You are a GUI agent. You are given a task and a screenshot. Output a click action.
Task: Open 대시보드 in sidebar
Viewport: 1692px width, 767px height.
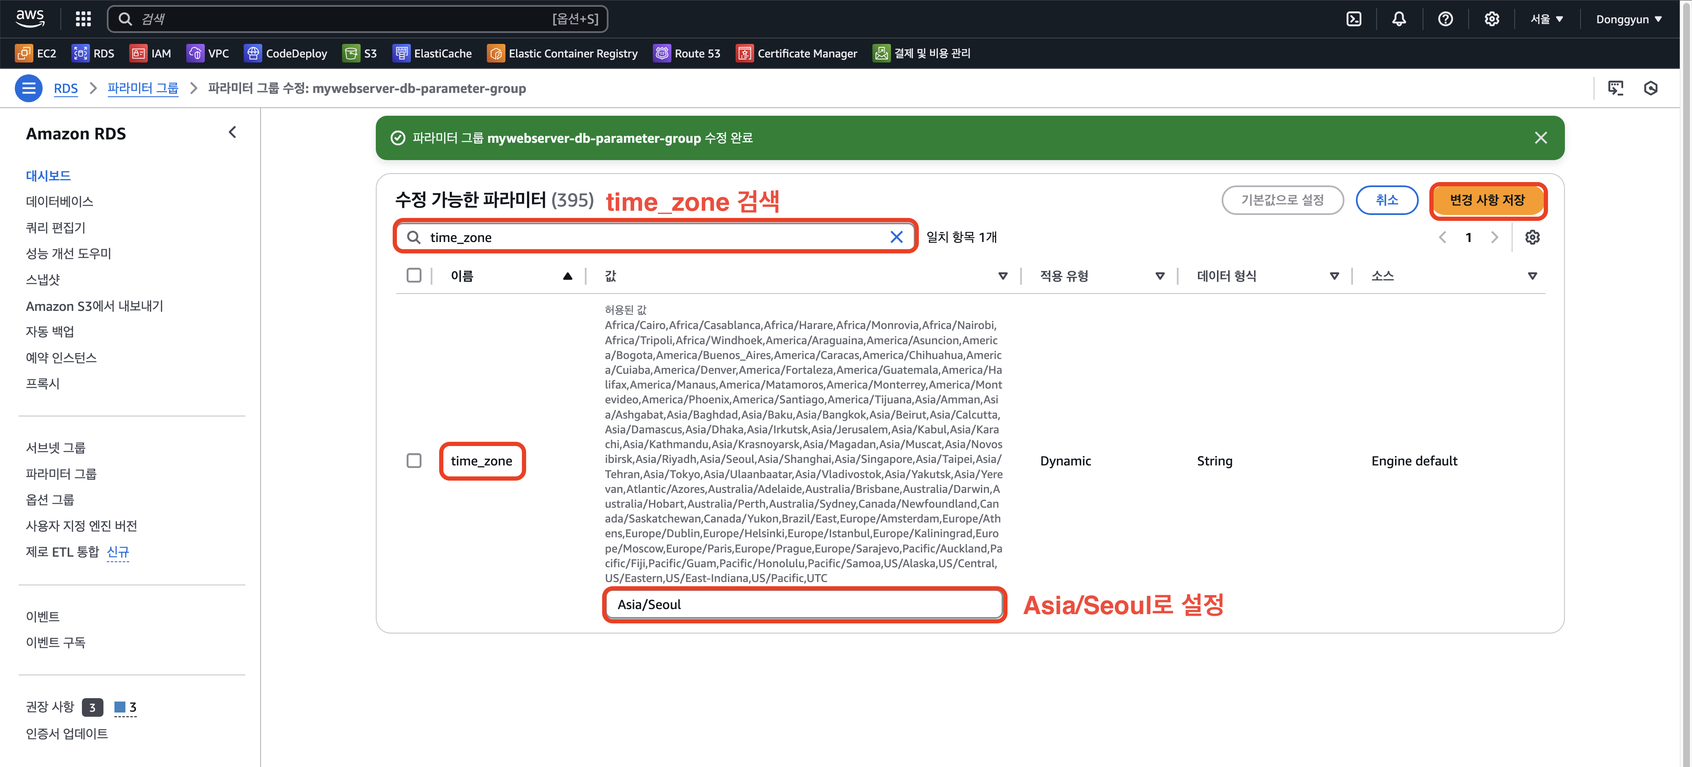48,175
